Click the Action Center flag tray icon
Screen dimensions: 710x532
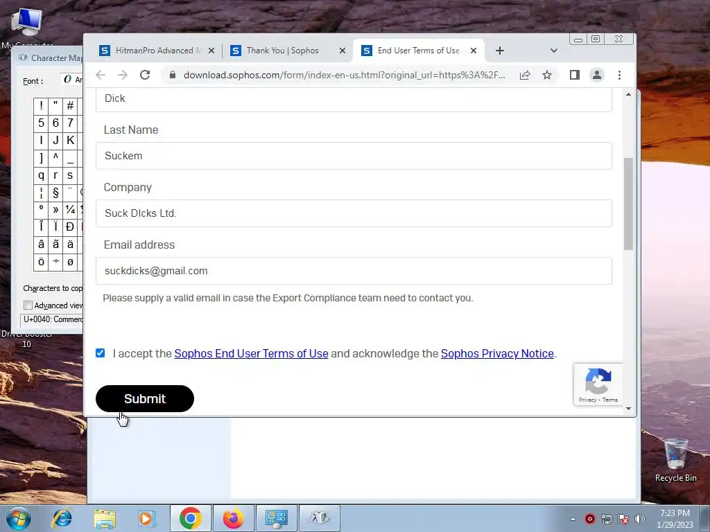tap(623, 519)
